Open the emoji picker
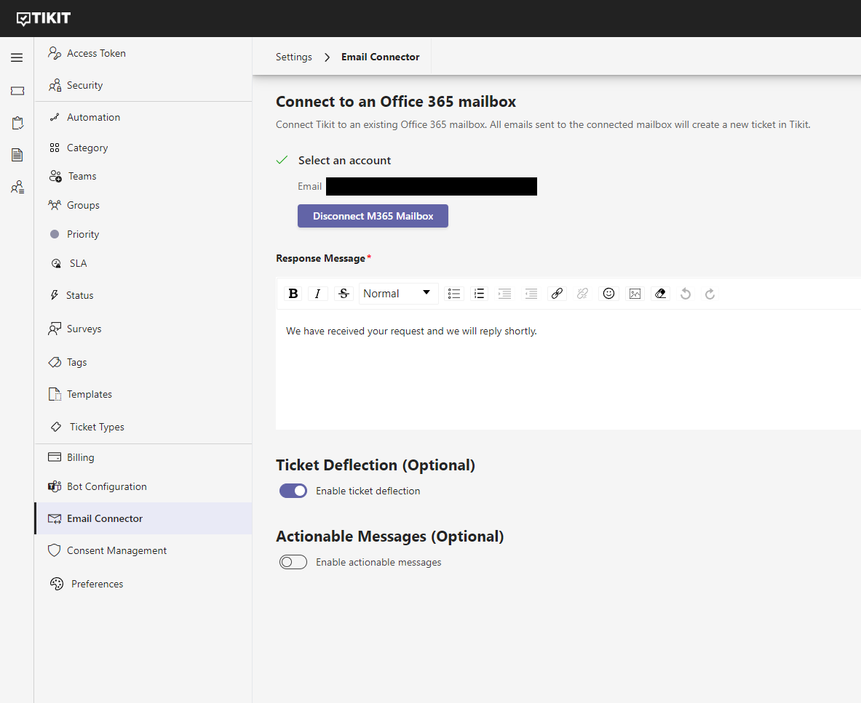 tap(608, 294)
